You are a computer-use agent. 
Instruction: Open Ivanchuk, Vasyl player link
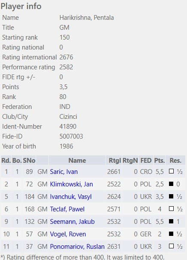pyautogui.click(x=71, y=197)
